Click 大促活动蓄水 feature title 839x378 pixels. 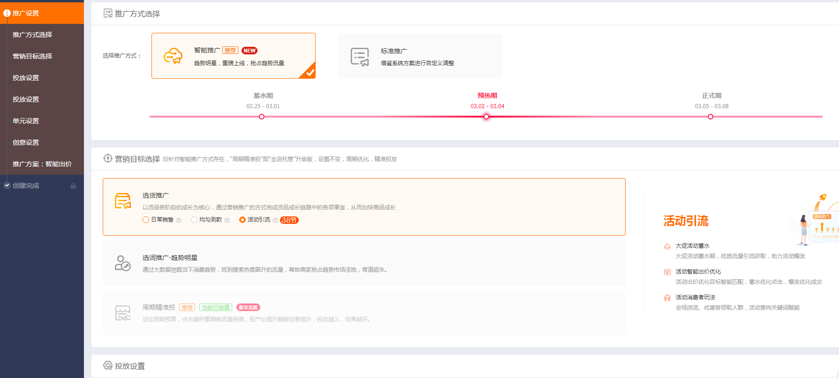(x=692, y=246)
